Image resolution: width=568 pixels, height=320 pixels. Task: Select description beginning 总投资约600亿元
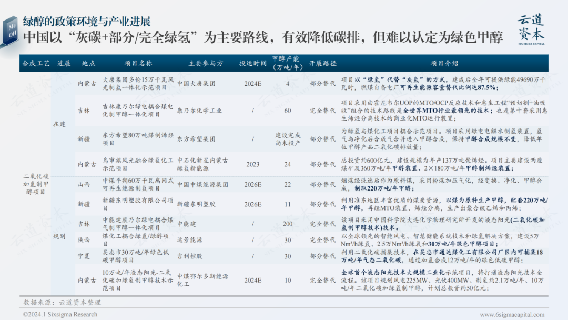442,164
